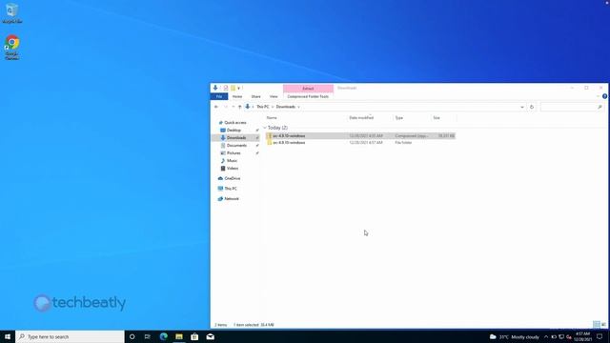The height and width of the screenshot is (343, 610).
Task: Open Videos in the navigation pane
Action: coord(232,169)
